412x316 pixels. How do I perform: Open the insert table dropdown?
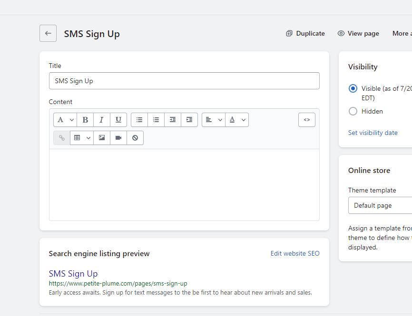click(82, 138)
